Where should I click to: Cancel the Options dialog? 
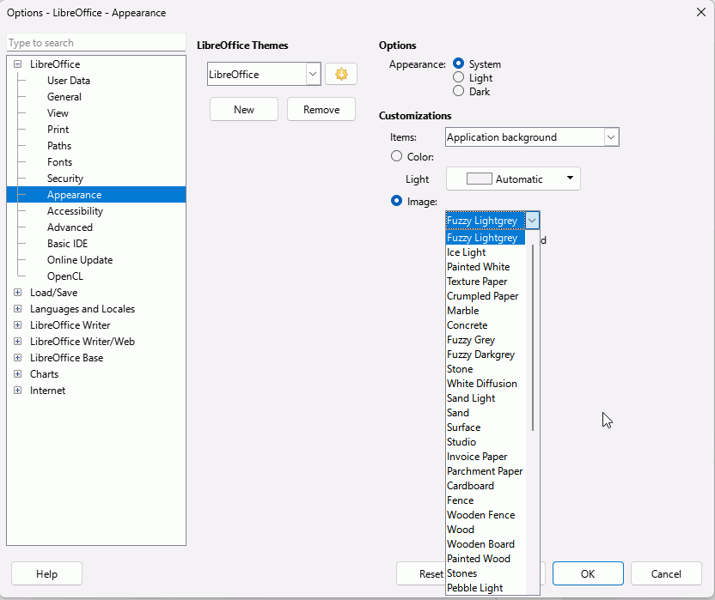[666, 573]
